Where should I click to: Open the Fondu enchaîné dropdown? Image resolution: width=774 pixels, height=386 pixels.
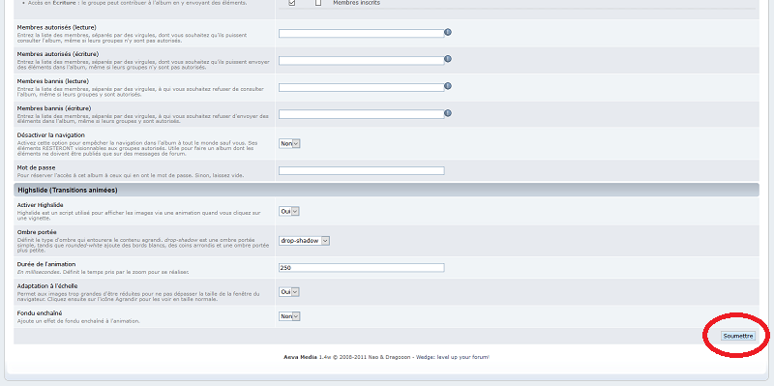point(289,316)
